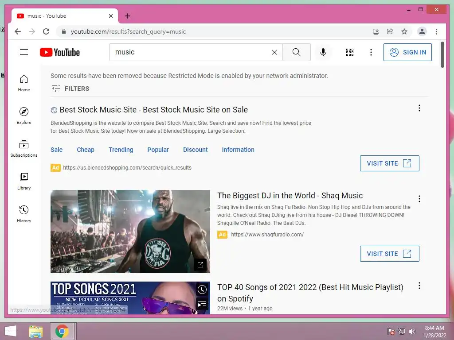This screenshot has width=454, height=340.
Task: Click the address bar URL
Action: [128, 31]
